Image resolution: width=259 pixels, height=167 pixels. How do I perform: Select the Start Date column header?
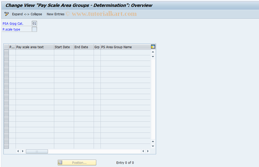point(64,47)
